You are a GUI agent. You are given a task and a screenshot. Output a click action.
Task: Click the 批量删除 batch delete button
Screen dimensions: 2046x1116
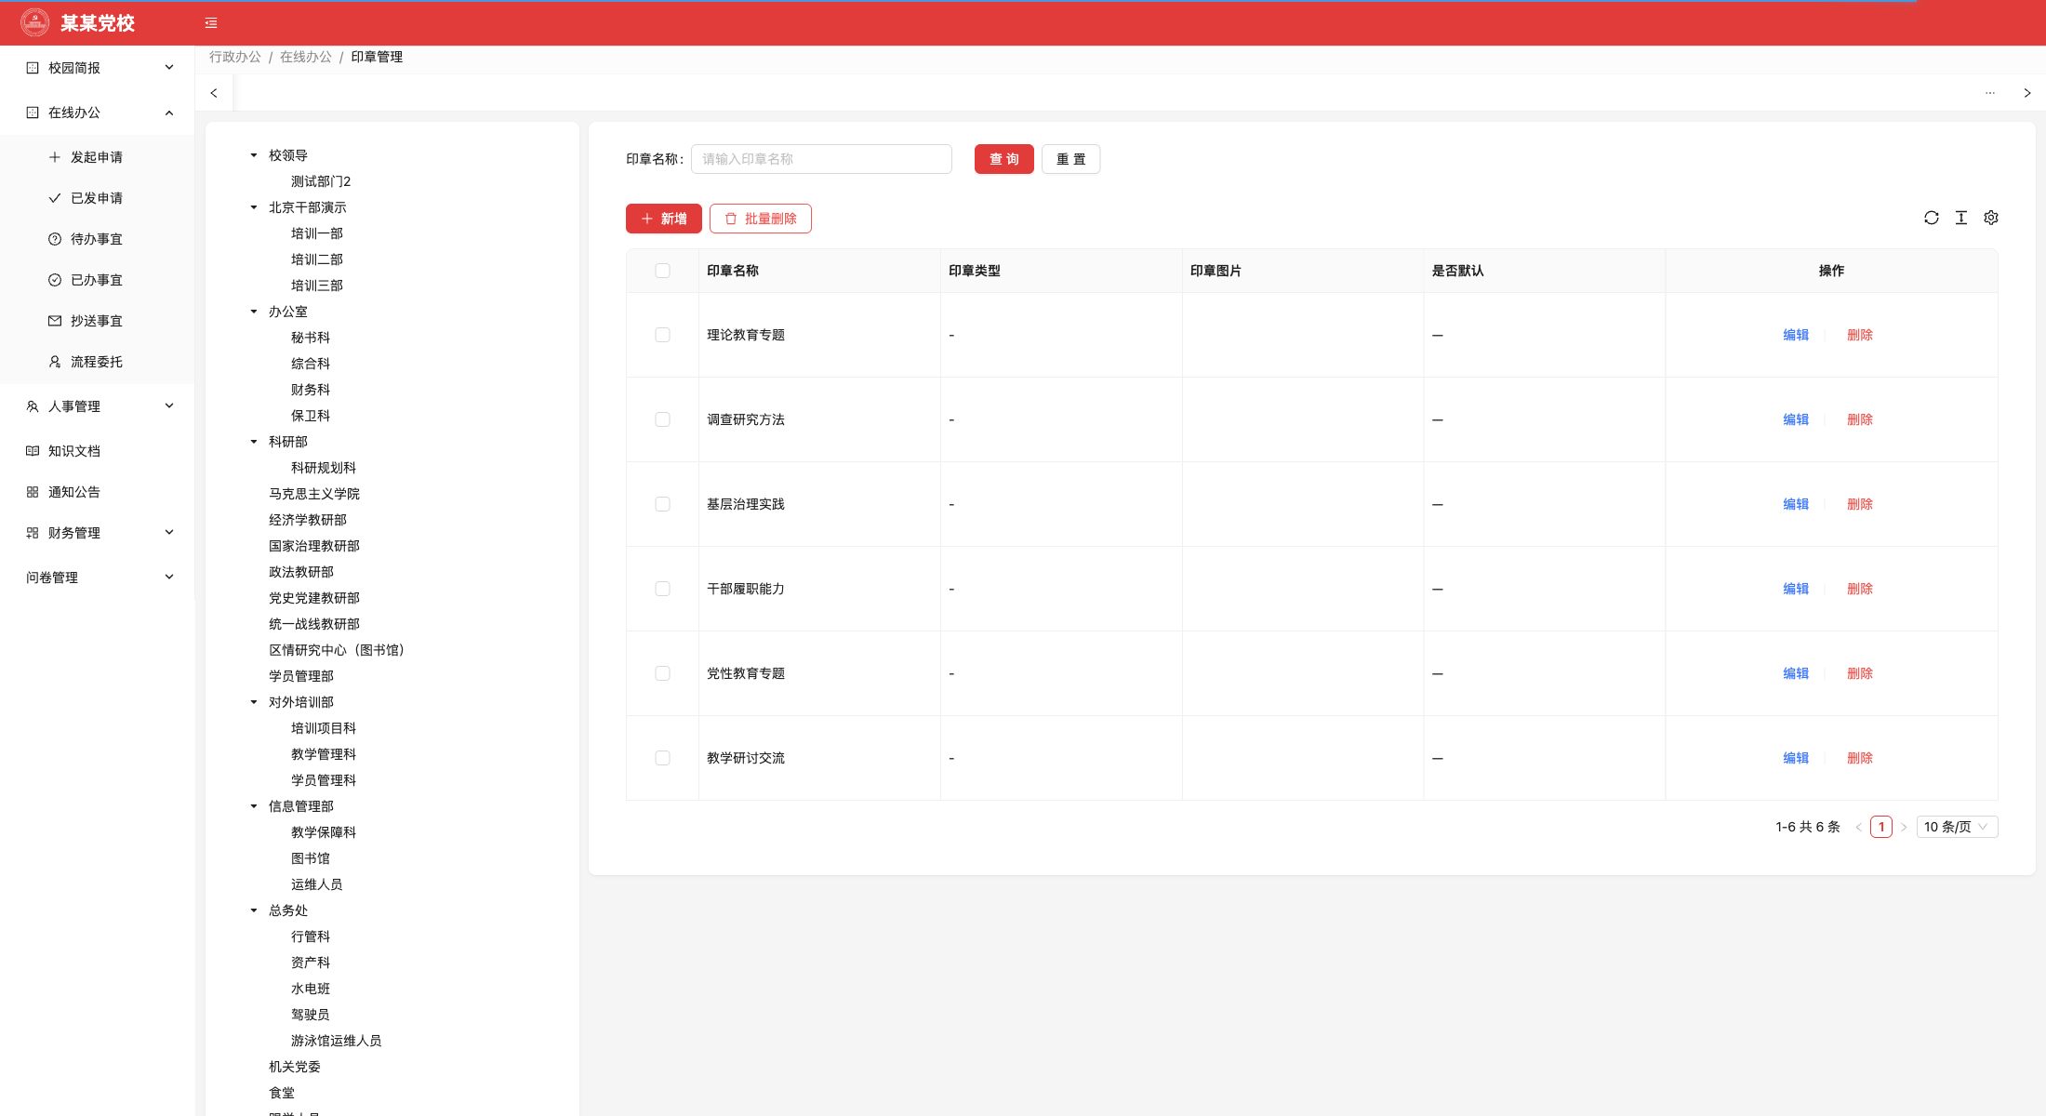pos(761,219)
